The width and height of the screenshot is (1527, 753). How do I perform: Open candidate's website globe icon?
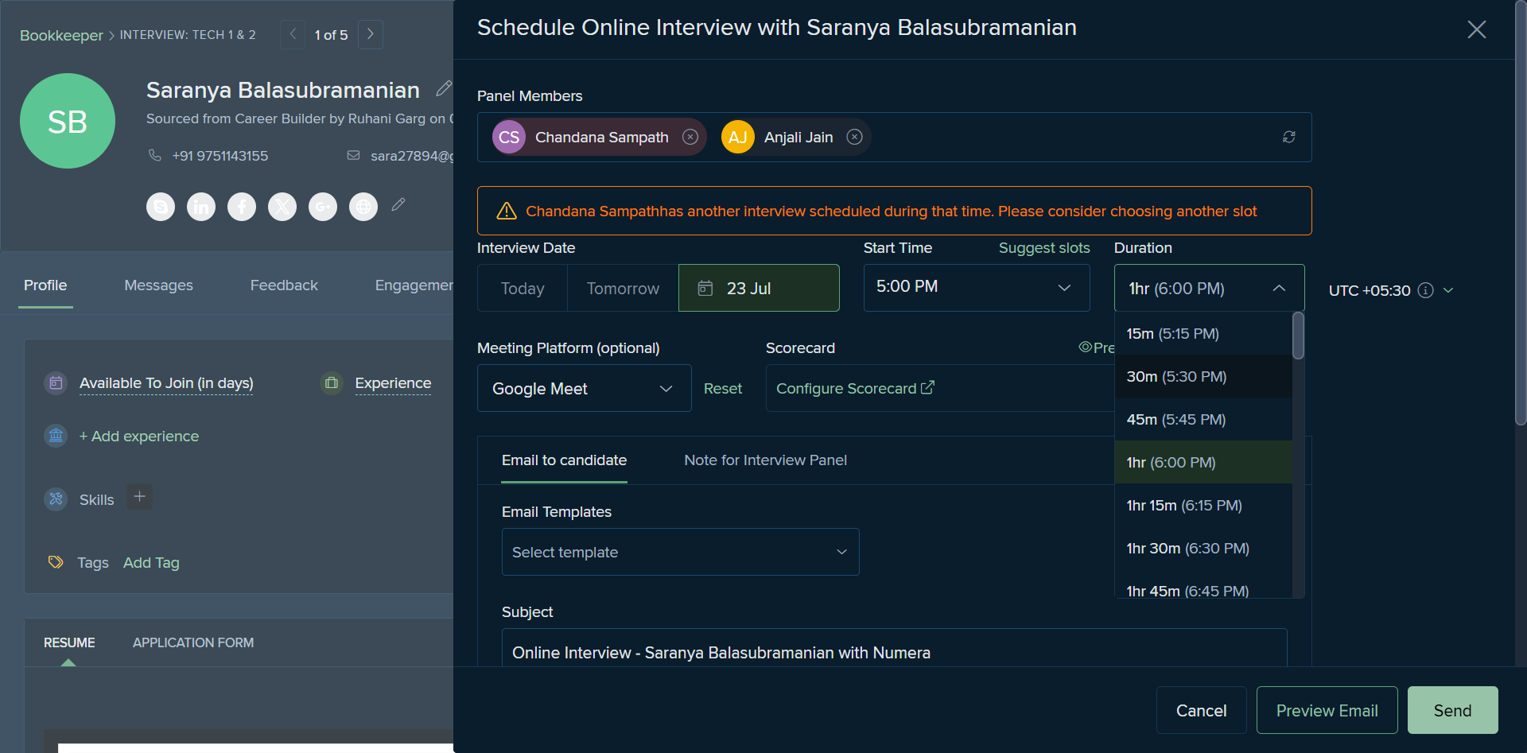tap(363, 207)
